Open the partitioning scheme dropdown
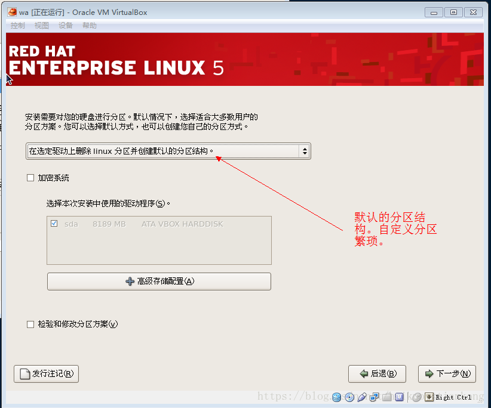Image resolution: width=491 pixels, height=408 pixels. [x=168, y=152]
